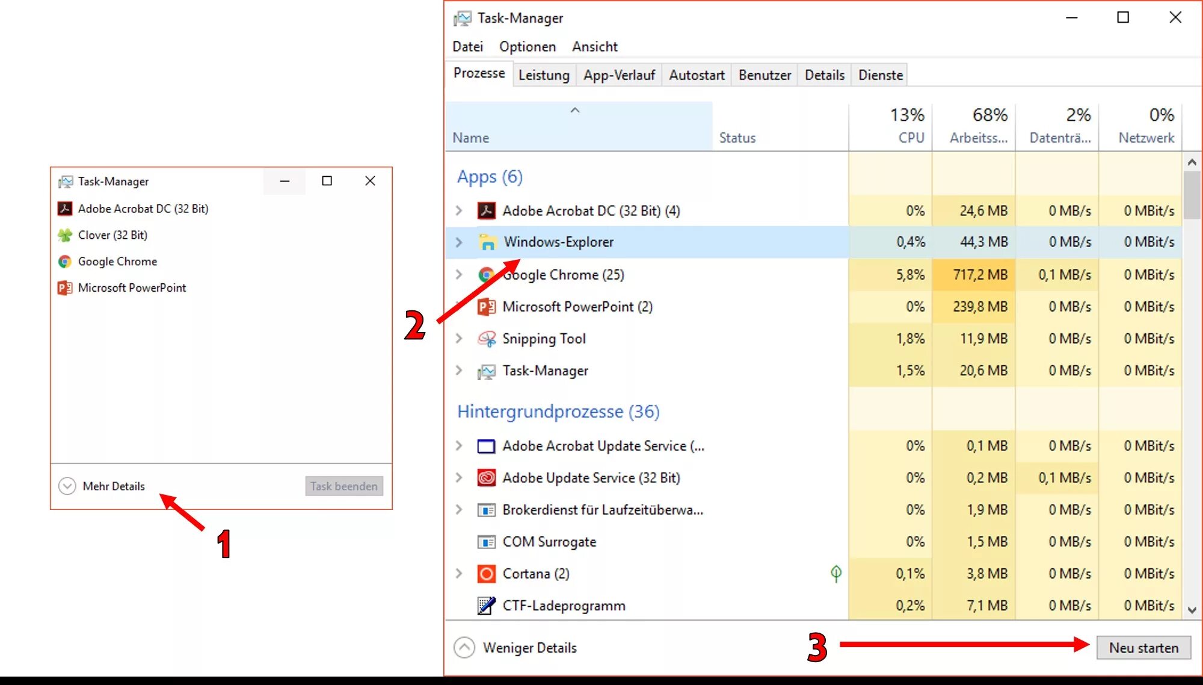Click Google Chrome icon in small Task-Manager
Screen dimensions: 1203x685
(65, 262)
